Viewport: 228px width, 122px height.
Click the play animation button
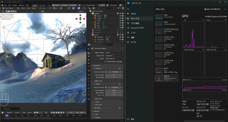59,113
